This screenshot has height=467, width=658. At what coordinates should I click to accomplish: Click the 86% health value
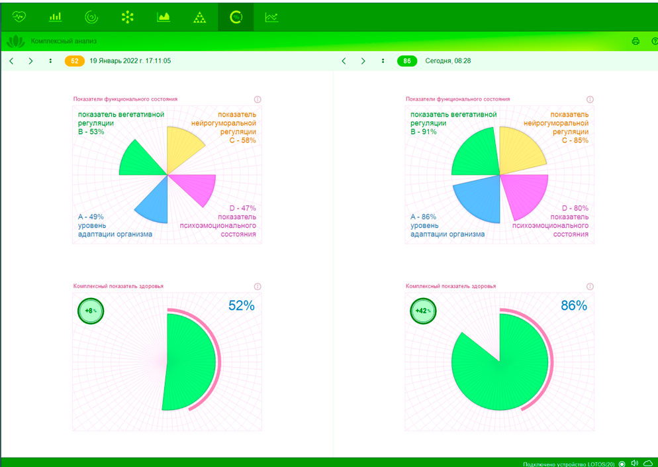click(x=574, y=306)
